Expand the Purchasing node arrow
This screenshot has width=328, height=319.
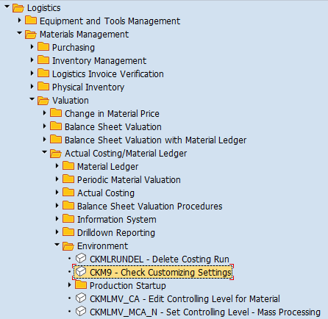pyautogui.click(x=32, y=46)
